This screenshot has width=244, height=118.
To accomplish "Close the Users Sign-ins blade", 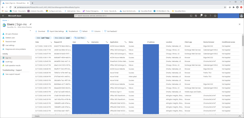I will (239, 24).
